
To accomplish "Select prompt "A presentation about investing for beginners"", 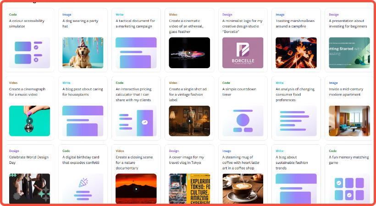I will point(348,23).
